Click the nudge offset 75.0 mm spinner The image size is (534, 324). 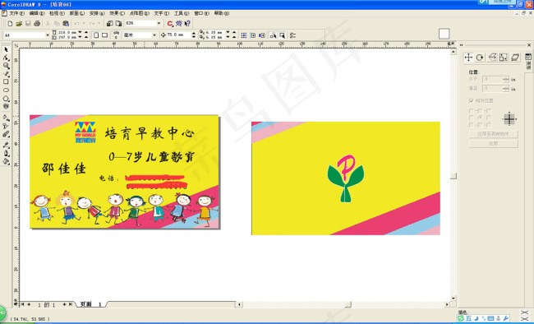(193, 35)
